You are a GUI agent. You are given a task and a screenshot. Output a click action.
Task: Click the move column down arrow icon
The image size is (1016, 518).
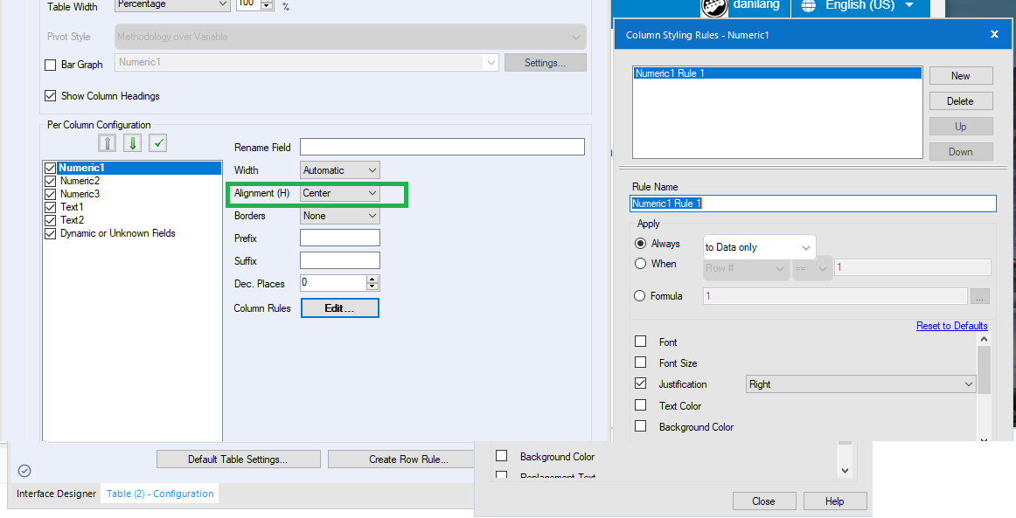pyautogui.click(x=132, y=142)
